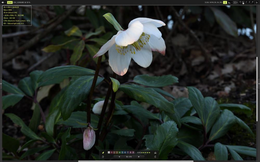The width and height of the screenshot is (260, 162).
Task: Set zoom to x4
Action: click(252, 2)
